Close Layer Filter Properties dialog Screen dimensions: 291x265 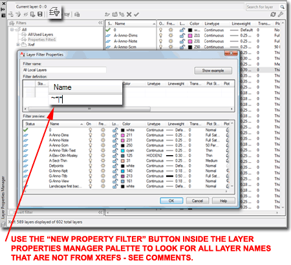[x=231, y=53]
